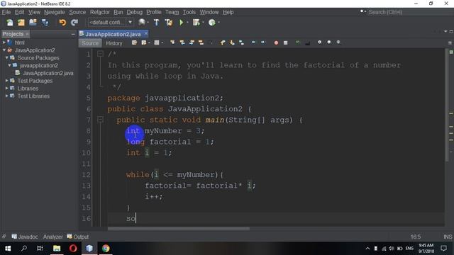Expand Libraries node

coord(6,88)
